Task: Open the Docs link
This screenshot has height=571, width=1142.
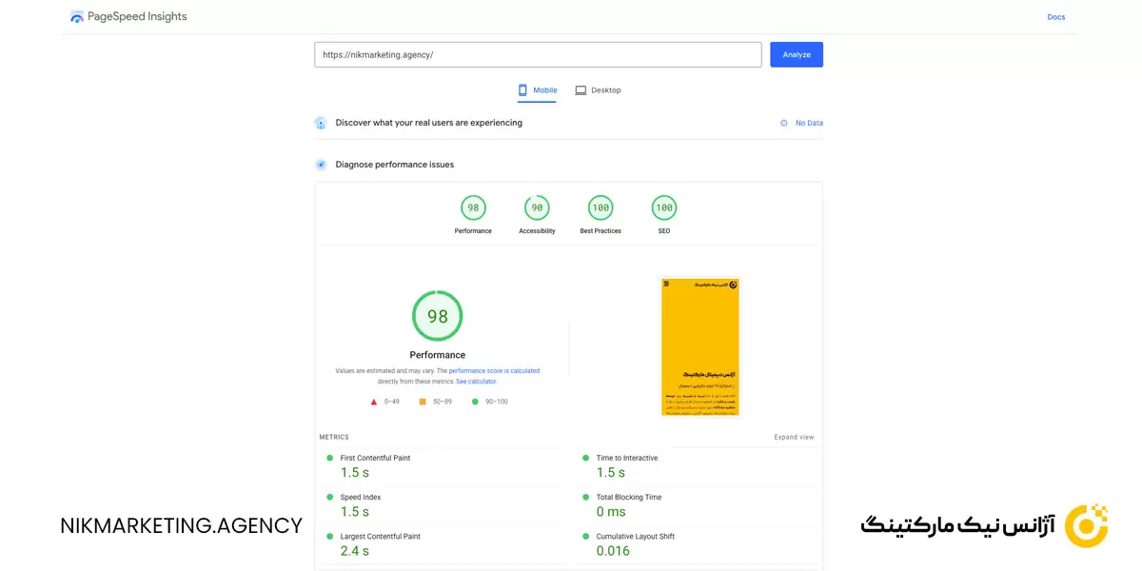Action: [x=1055, y=17]
